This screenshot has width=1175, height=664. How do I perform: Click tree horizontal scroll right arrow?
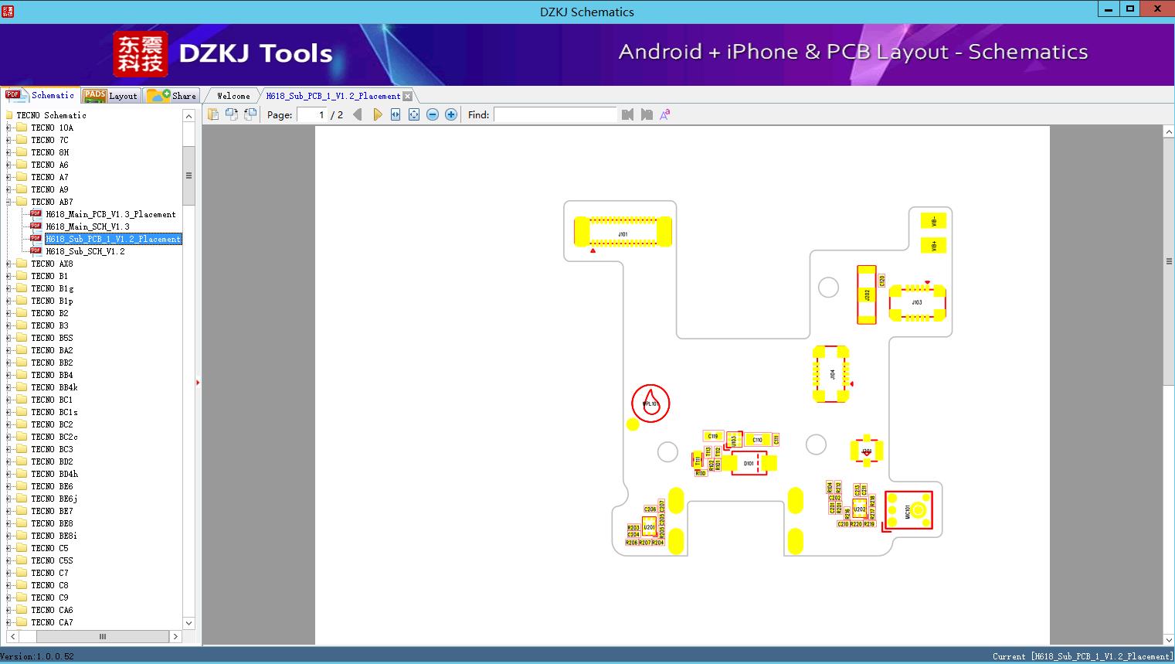pyautogui.click(x=175, y=637)
